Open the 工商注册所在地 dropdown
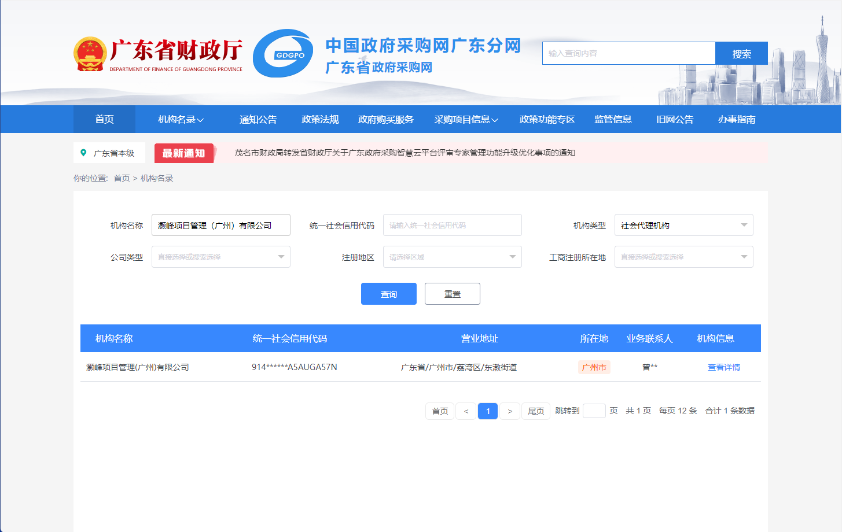The image size is (842, 532). [x=683, y=257]
